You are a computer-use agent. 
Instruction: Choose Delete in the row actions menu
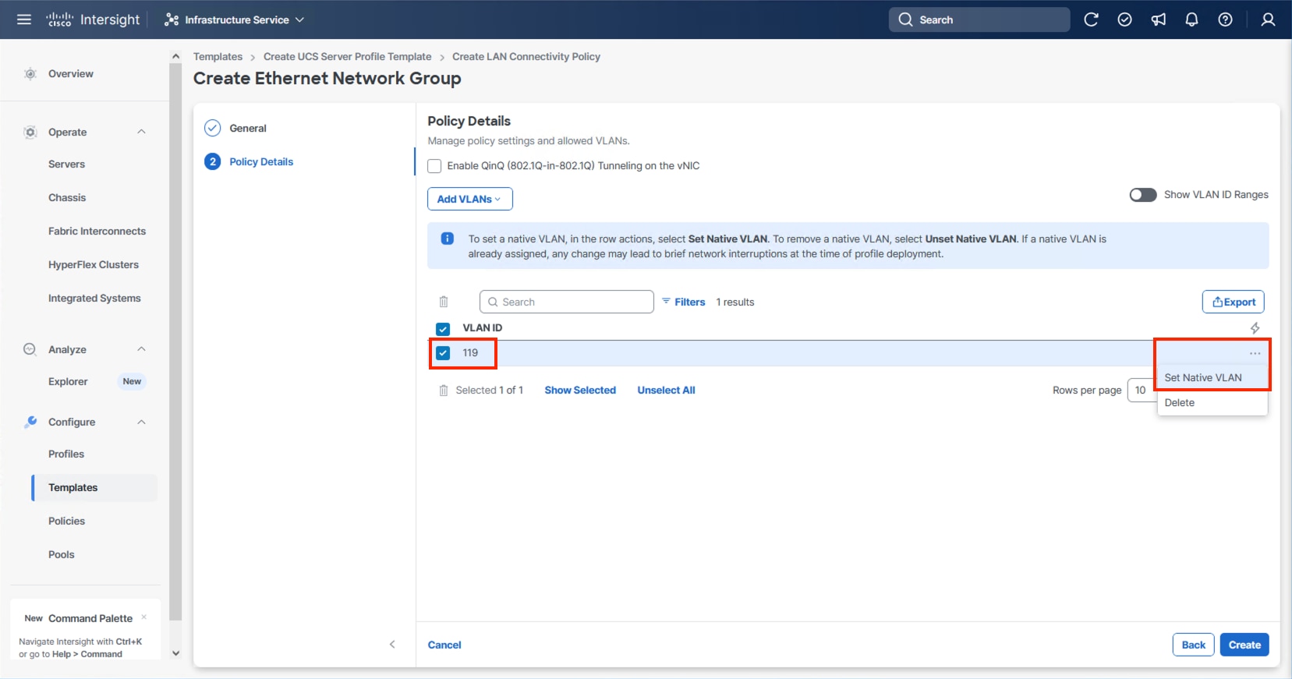[x=1180, y=402]
